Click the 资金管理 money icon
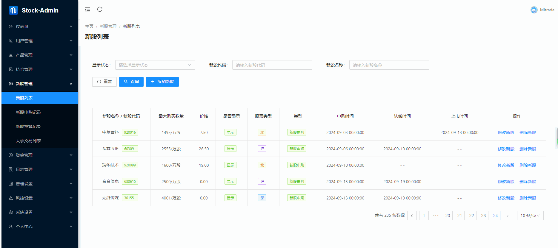Image resolution: width=558 pixels, height=248 pixels. pos(11,155)
